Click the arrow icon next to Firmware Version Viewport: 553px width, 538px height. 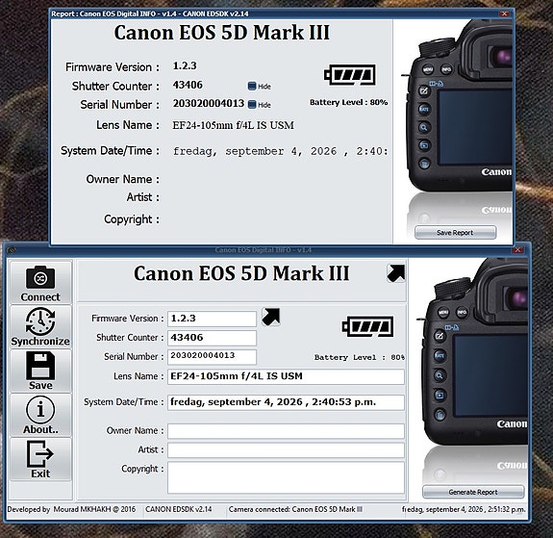271,317
